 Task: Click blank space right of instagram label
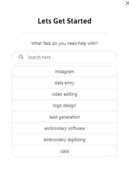pyautogui.click(x=95, y=71)
